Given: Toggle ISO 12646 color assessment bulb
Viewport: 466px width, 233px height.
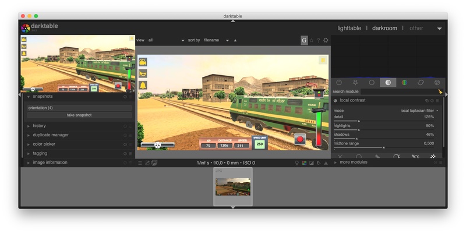Looking at the screenshot, I should click(x=296, y=163).
